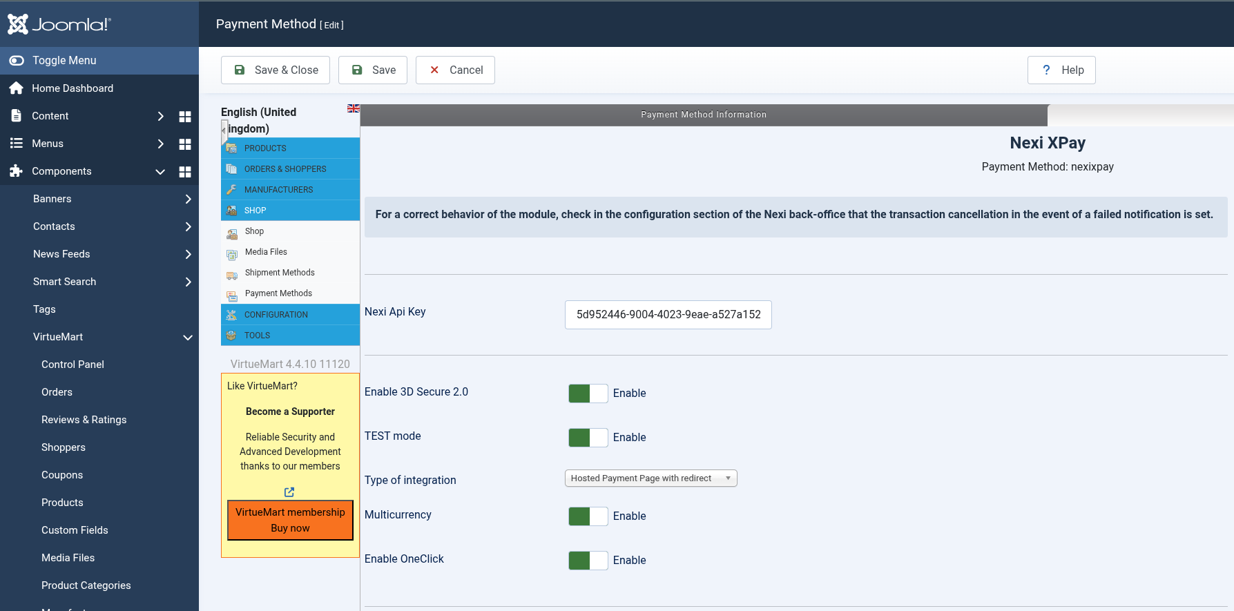Click the Cancel button
This screenshot has height=611, width=1234.
[455, 70]
